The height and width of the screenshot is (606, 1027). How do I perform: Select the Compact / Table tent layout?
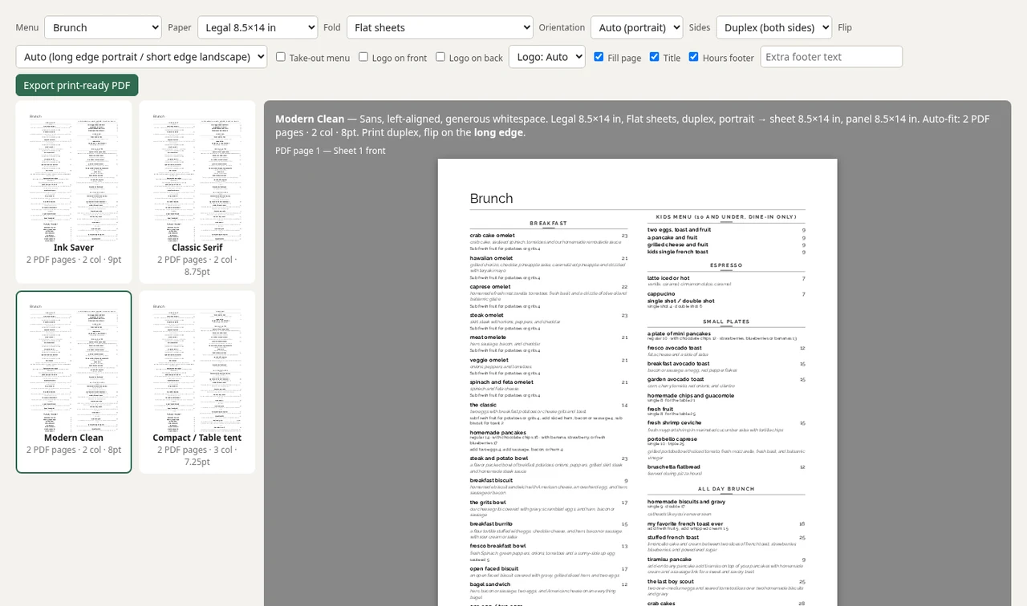[197, 382]
